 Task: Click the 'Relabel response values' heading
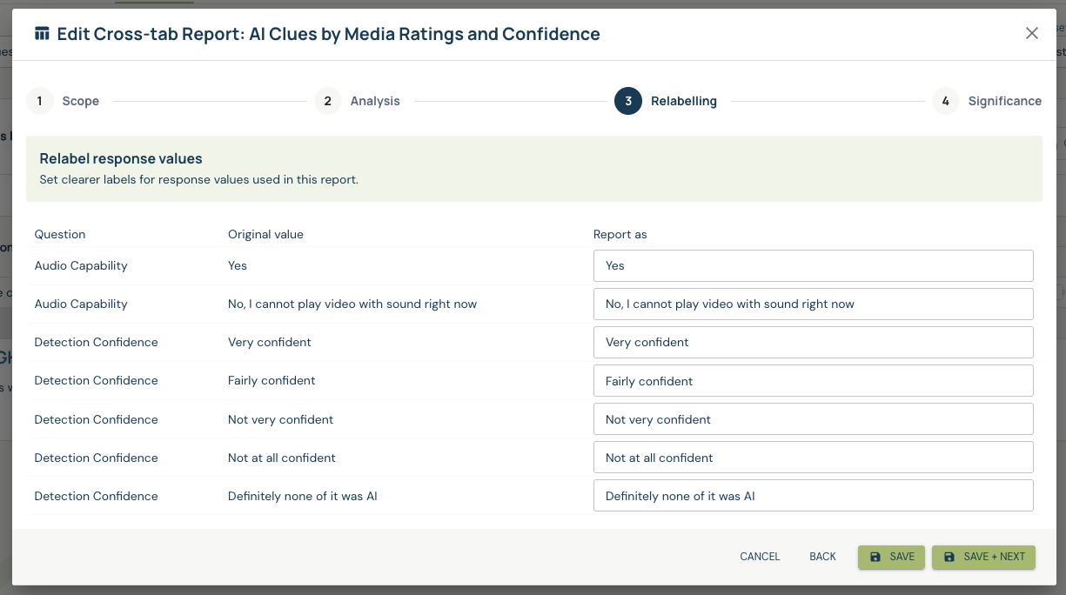point(121,159)
